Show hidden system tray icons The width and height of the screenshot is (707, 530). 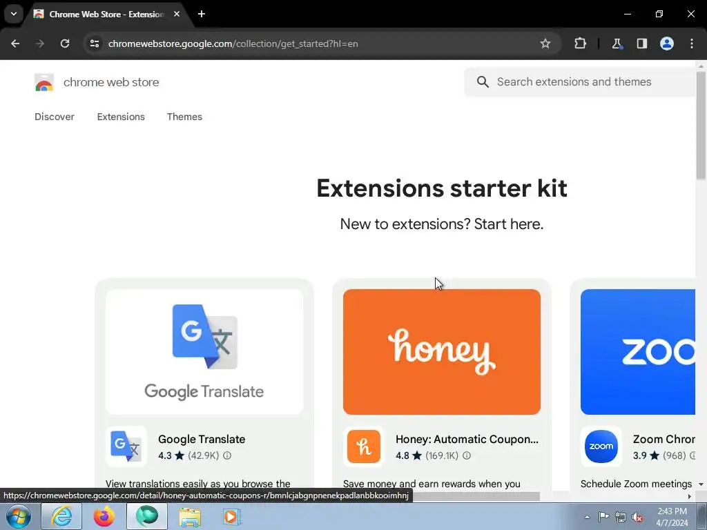coord(587,517)
